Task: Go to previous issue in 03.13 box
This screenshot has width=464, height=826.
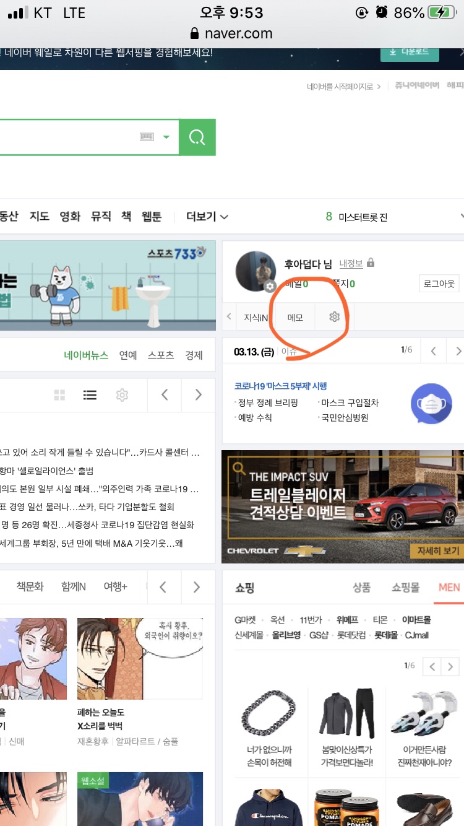Action: click(434, 351)
